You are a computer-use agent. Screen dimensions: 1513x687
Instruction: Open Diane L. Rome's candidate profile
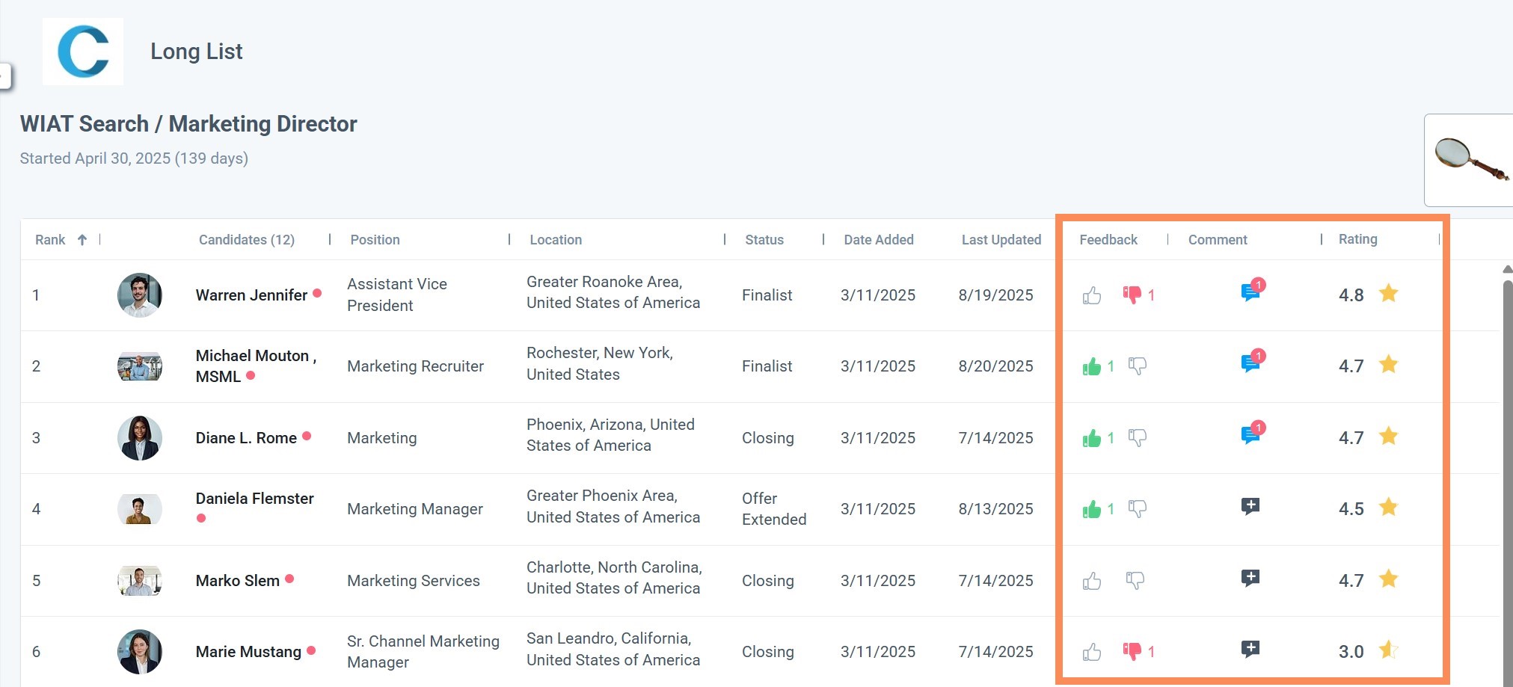tap(246, 438)
